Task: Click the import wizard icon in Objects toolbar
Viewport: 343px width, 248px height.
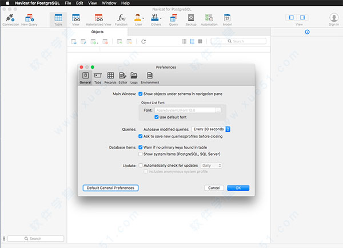Action: coord(119,42)
